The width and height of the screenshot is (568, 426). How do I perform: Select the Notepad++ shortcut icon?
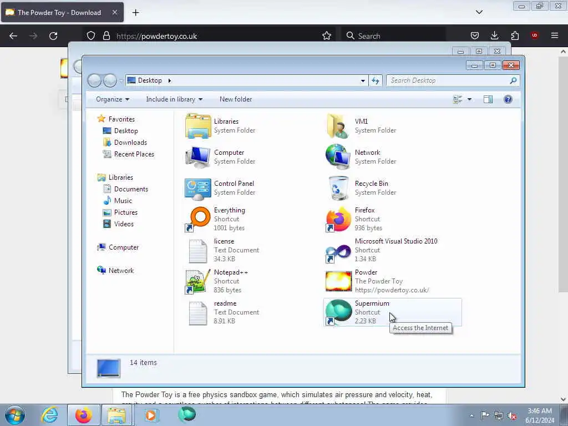click(198, 281)
